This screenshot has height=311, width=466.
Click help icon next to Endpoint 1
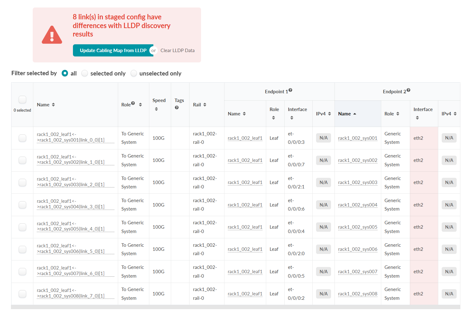coord(290,90)
